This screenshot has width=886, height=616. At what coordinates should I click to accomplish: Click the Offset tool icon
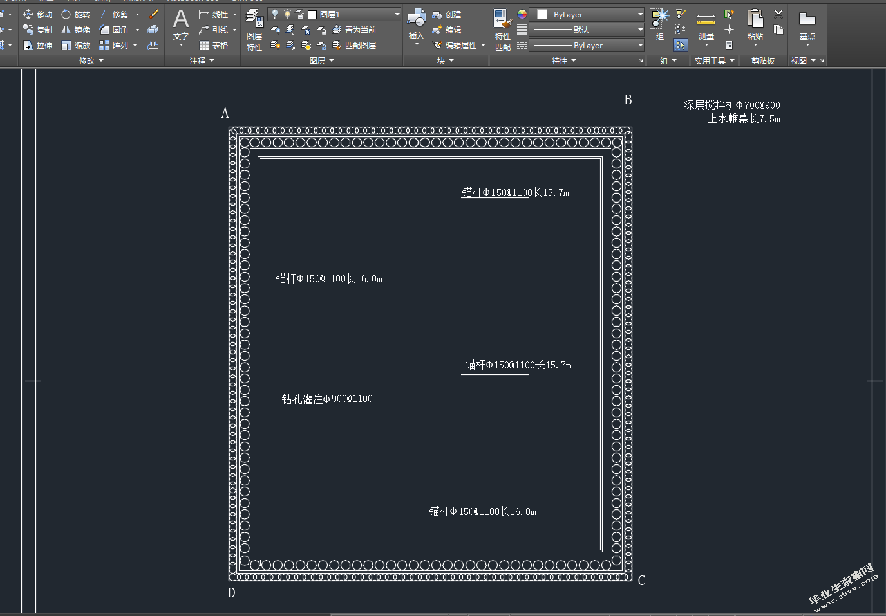(x=153, y=45)
